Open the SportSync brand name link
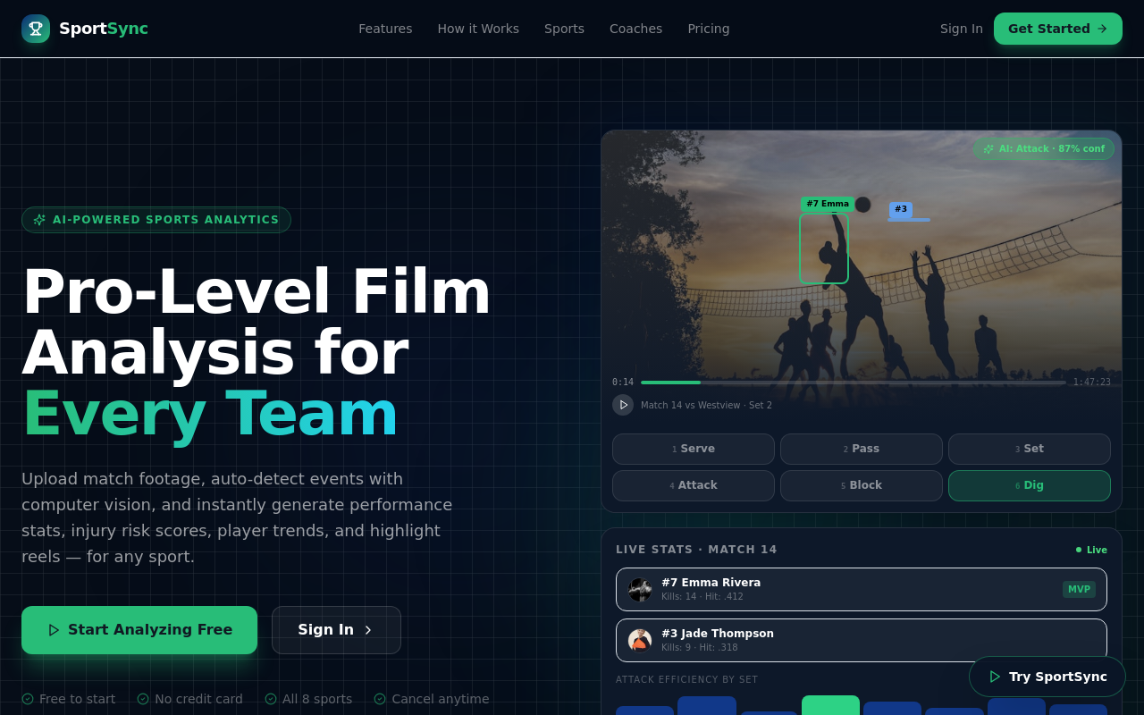1144x715 pixels. (104, 29)
